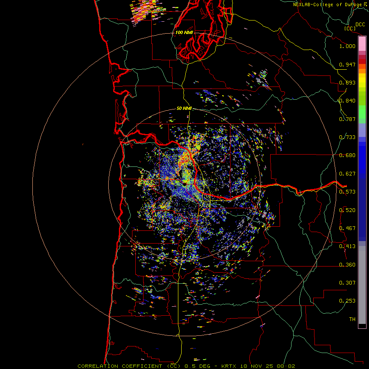
Task: Select the 0.787 legend value
Action: pyautogui.click(x=347, y=119)
